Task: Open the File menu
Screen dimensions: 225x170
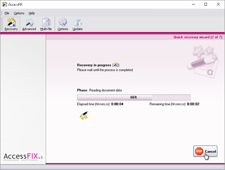Action: (7, 13)
